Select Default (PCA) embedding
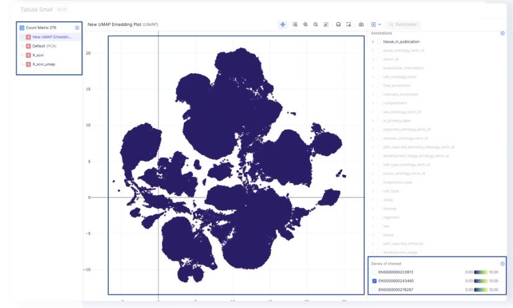This screenshot has width=513, height=308. coord(44,46)
